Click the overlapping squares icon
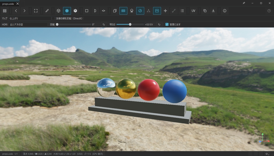274x156 pixels. (x=115, y=11)
